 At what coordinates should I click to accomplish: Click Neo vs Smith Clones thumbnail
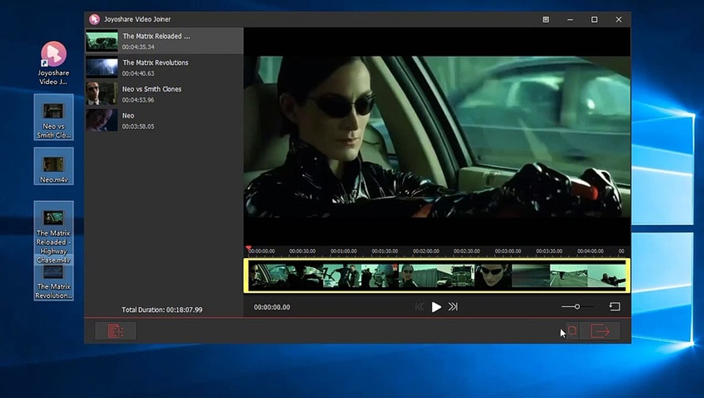tap(102, 94)
